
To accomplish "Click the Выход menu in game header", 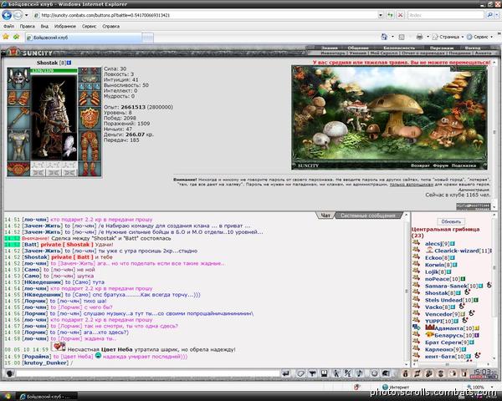I will pyautogui.click(x=472, y=48).
